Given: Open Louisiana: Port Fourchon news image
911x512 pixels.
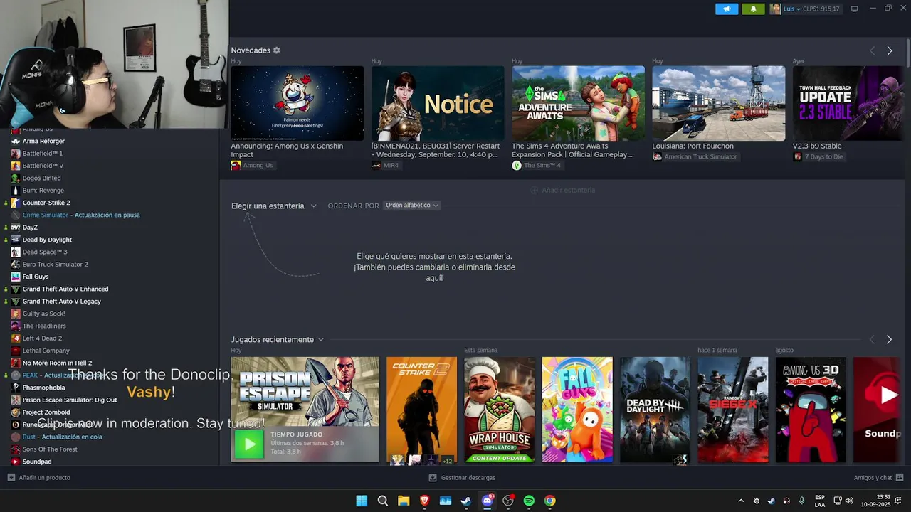Looking at the screenshot, I should pyautogui.click(x=719, y=103).
